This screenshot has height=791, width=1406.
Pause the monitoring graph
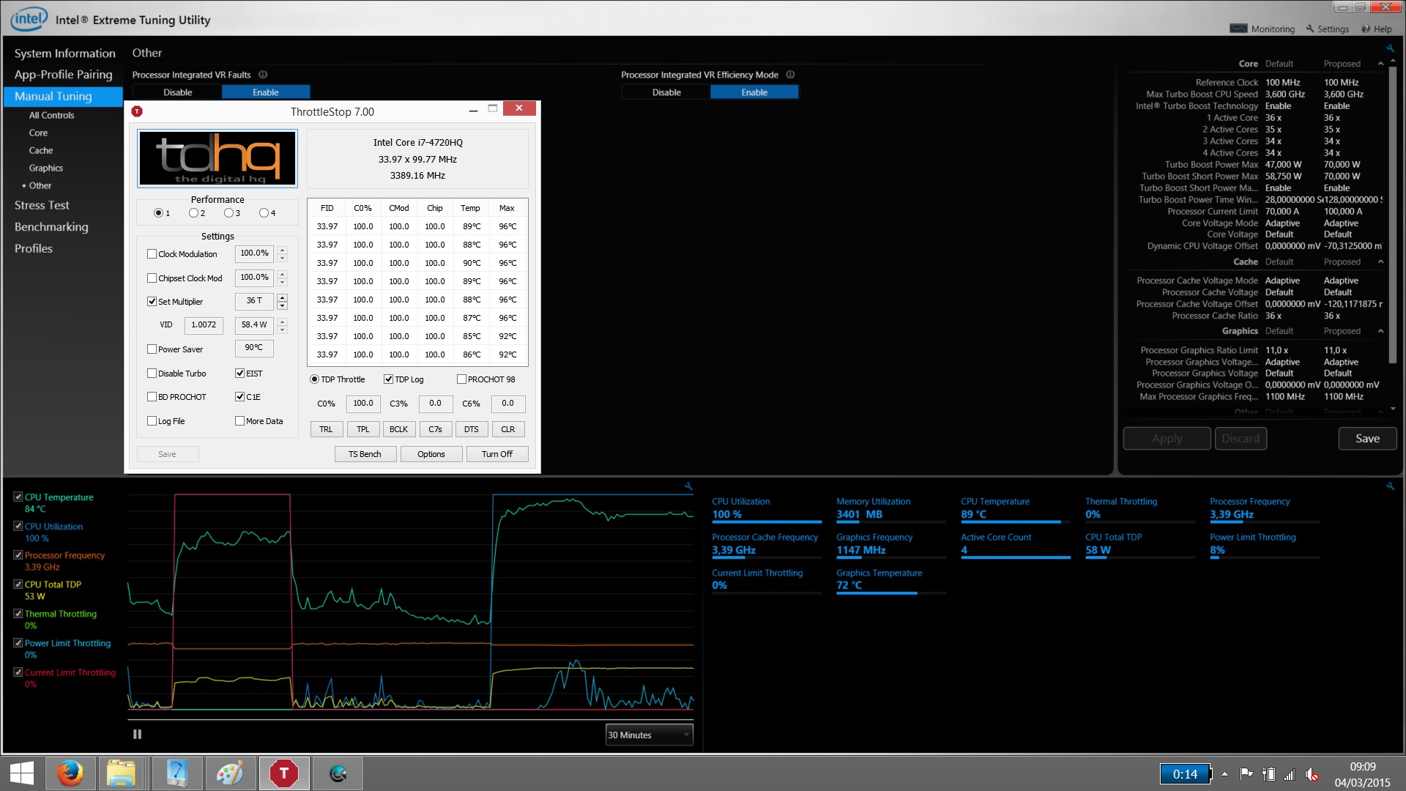(137, 734)
